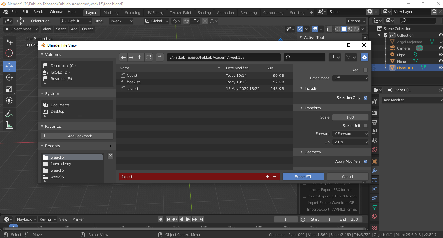
Task: Switch viewport to rendered shading
Action: pos(356,29)
